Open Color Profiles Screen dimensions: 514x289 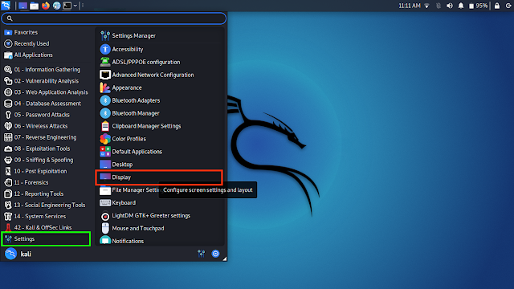(160, 139)
